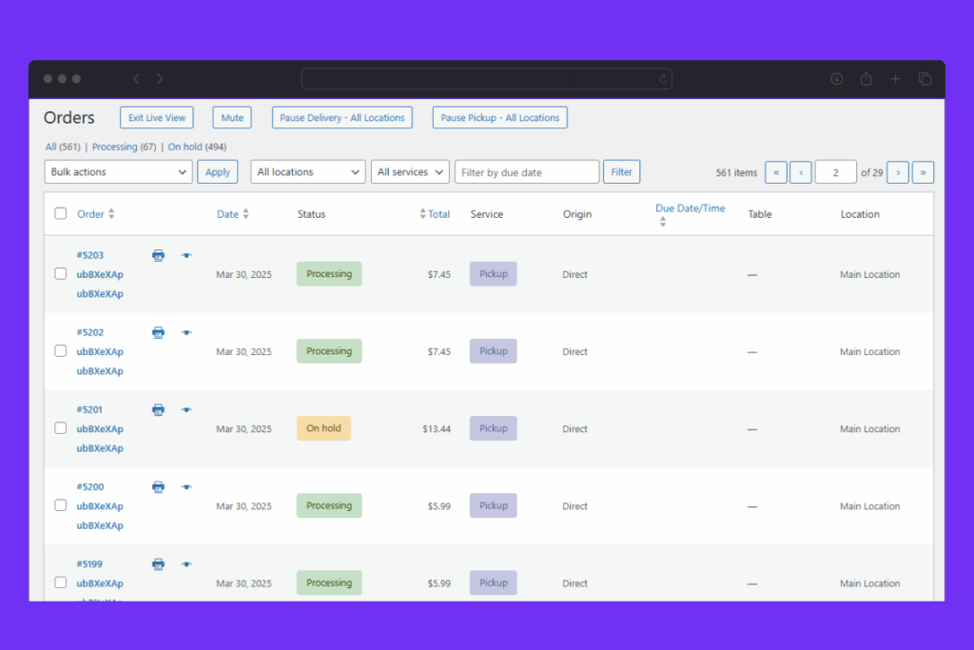Click the browser back arrow

click(136, 79)
